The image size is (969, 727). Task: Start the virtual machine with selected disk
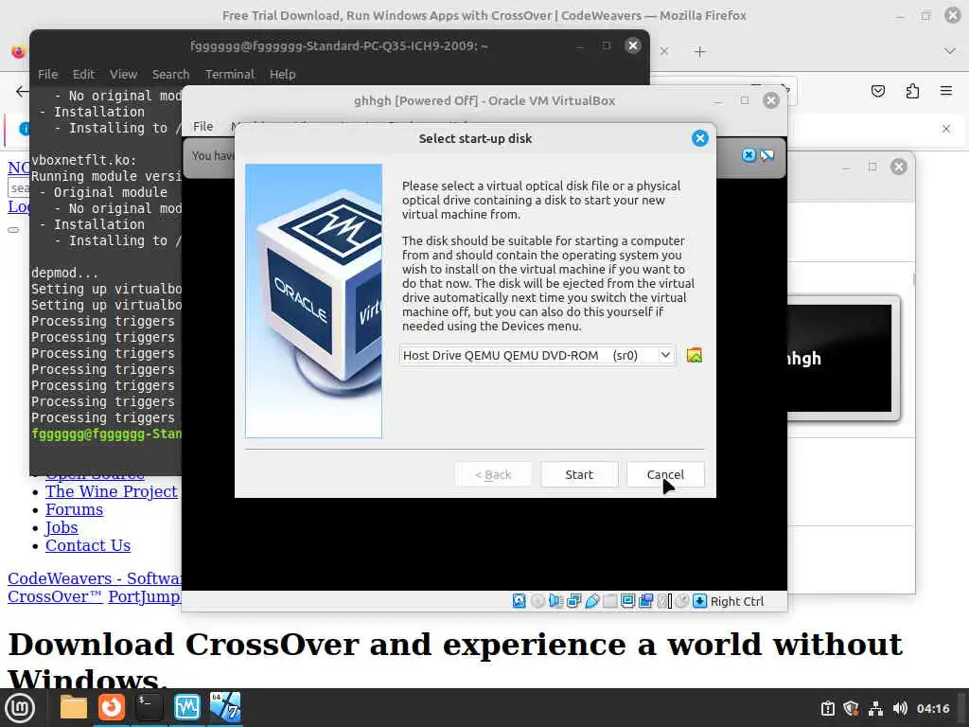pyautogui.click(x=579, y=475)
